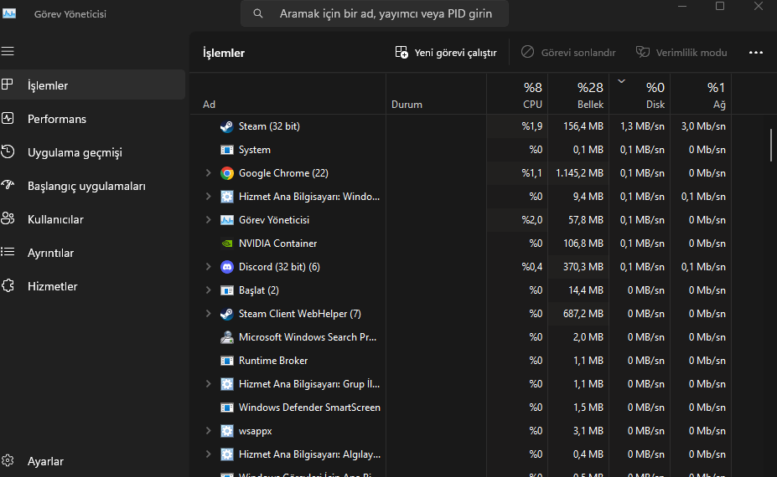This screenshot has height=477, width=777.
Task: Sort by the Ad column header
Action: 287,94
